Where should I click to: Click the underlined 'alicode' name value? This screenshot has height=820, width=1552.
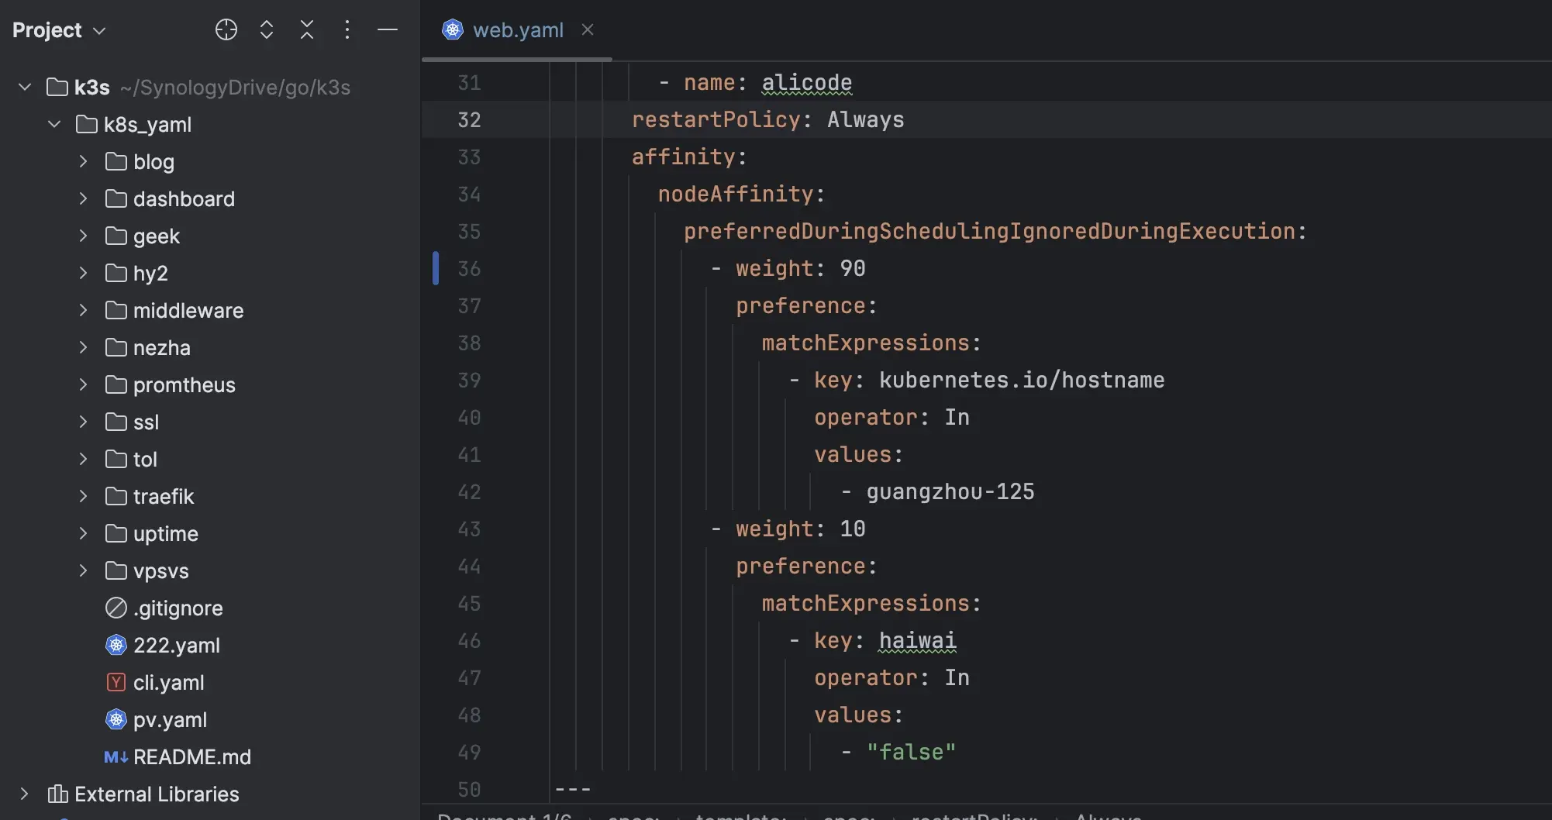(807, 83)
